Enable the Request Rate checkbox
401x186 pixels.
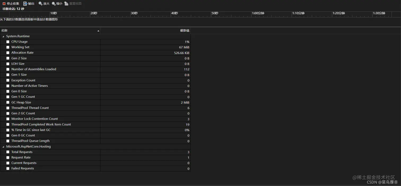pyautogui.click(x=8, y=157)
